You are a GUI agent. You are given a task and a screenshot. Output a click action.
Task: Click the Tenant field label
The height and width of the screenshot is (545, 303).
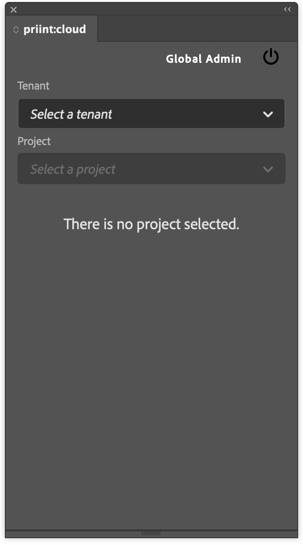coord(34,86)
